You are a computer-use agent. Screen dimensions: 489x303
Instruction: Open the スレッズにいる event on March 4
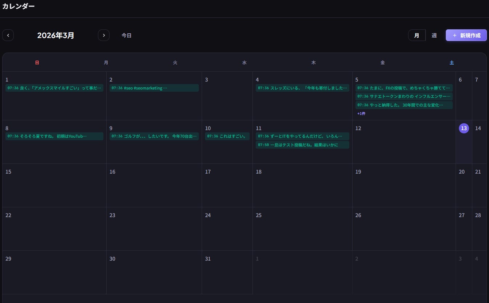tap(303, 88)
